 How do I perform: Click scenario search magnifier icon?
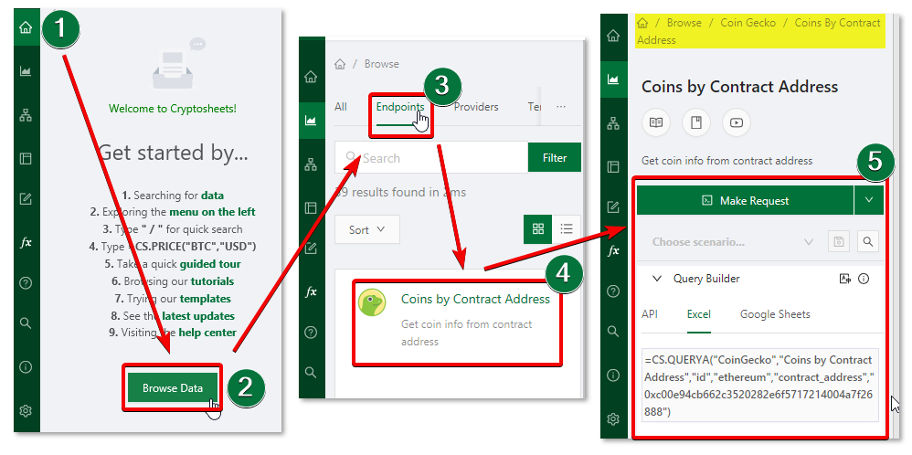(x=868, y=242)
